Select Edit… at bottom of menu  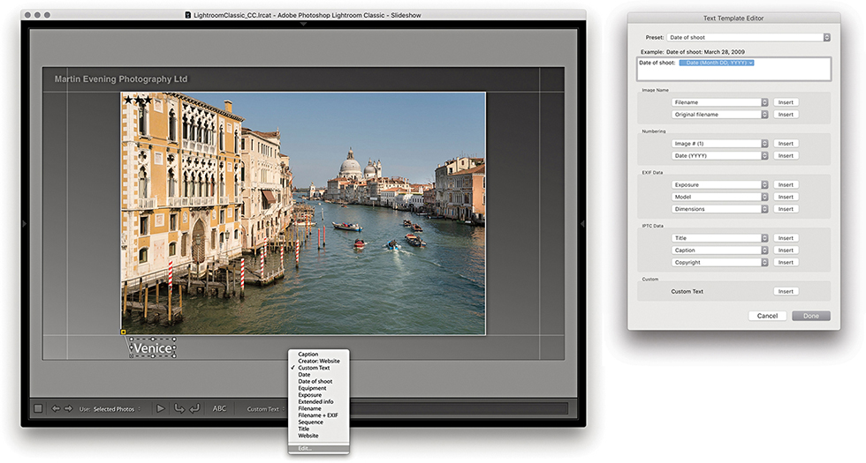pyautogui.click(x=305, y=448)
